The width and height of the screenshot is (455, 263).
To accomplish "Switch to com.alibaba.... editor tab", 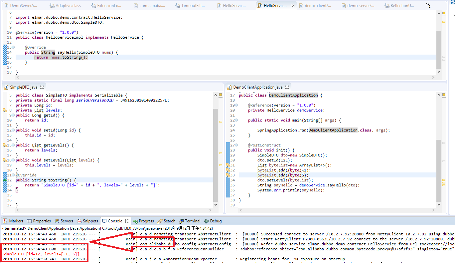I will (150, 6).
